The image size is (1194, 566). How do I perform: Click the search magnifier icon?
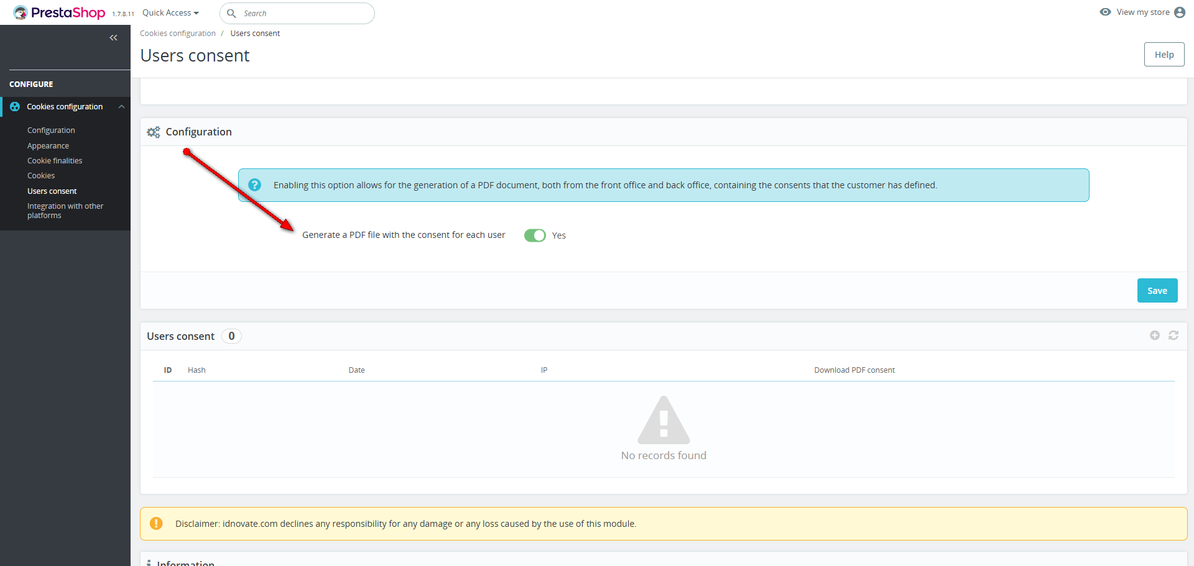pos(231,13)
